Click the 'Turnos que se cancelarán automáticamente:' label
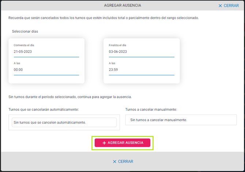The width and height of the screenshot is (245, 172). (44, 109)
